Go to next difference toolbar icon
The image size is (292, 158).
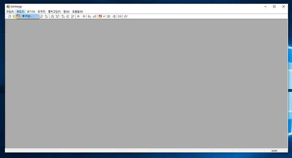tap(41, 16)
